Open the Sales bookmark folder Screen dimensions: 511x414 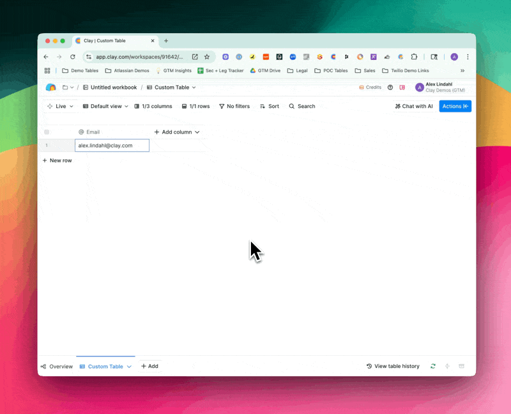coord(365,70)
